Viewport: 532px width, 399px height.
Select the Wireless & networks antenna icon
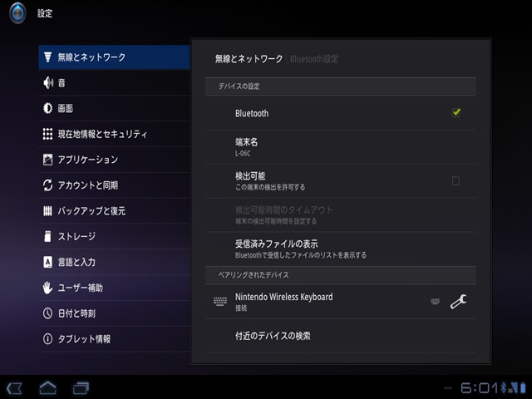[48, 57]
